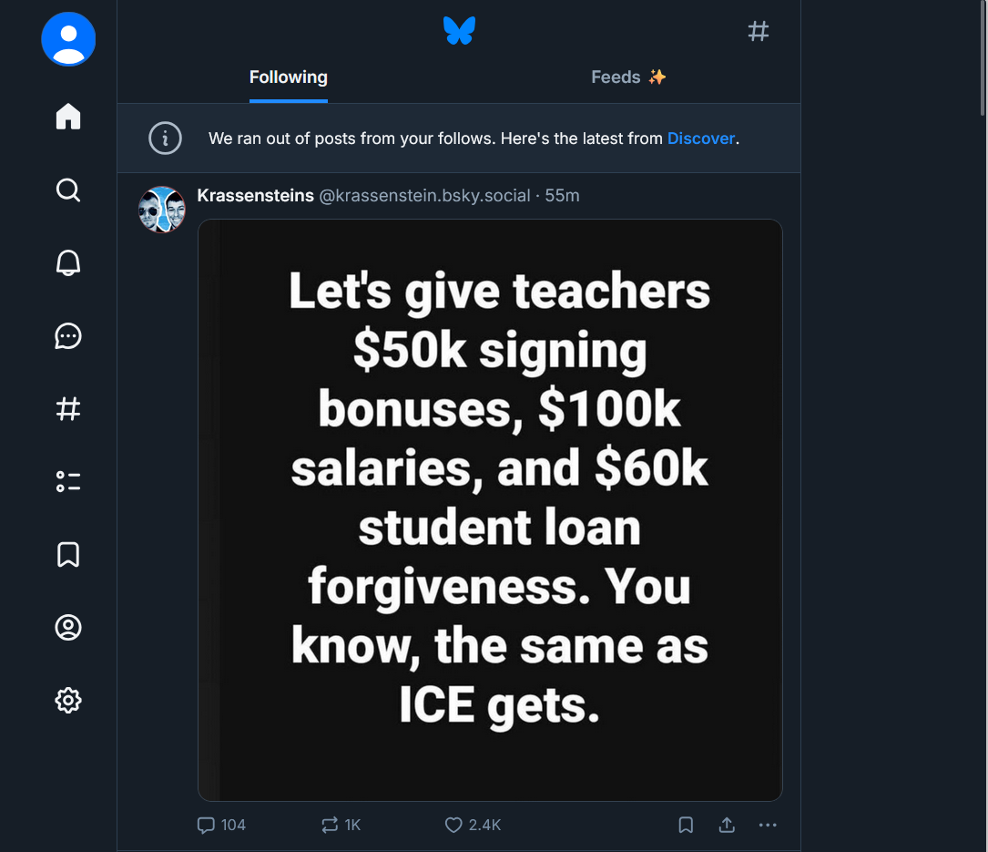Switch to the Feeds tab
The height and width of the screenshot is (852, 988).
(x=628, y=77)
